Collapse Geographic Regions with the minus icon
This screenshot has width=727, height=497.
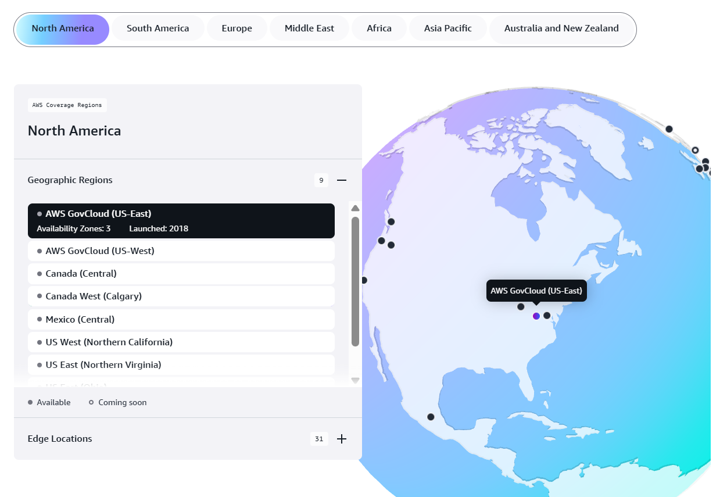click(x=342, y=180)
